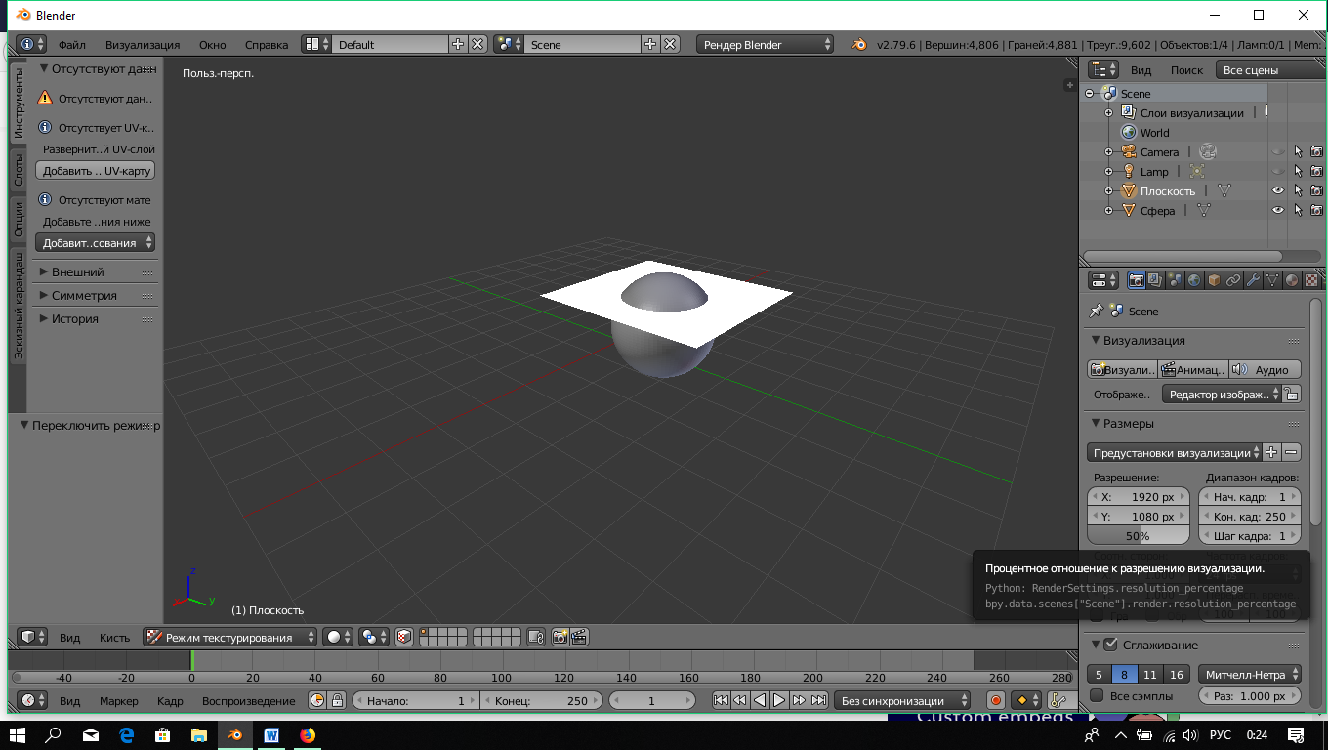Toggle the Сглаживание checkbox
This screenshot has height=750, width=1328.
coord(1110,645)
